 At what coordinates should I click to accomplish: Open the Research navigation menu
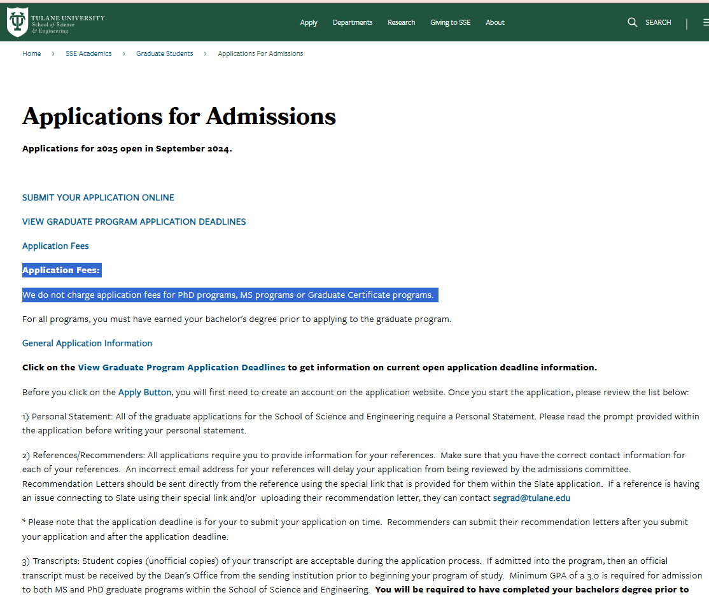pos(401,22)
